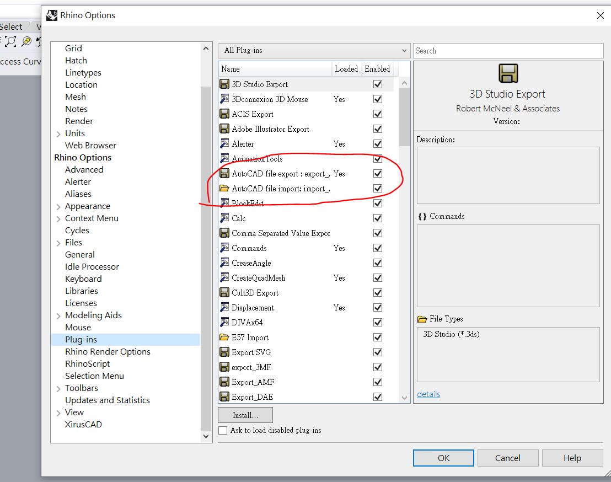Click the Adobe Illustrator Export disk icon
The height and width of the screenshot is (482, 611).
tap(224, 128)
